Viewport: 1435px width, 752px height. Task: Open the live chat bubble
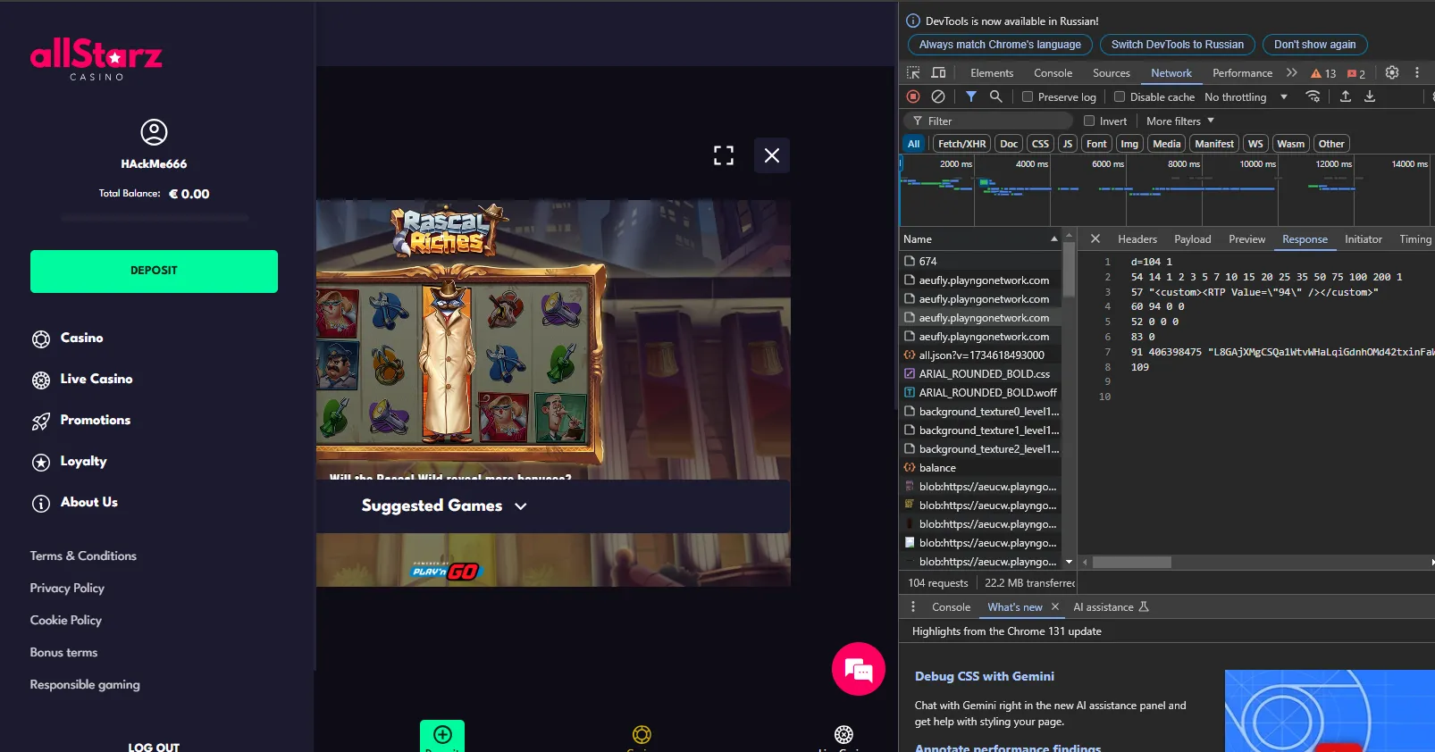(x=859, y=669)
